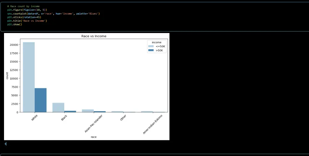Click the plt.show() line
309x156 pixels.
tap(15, 24)
